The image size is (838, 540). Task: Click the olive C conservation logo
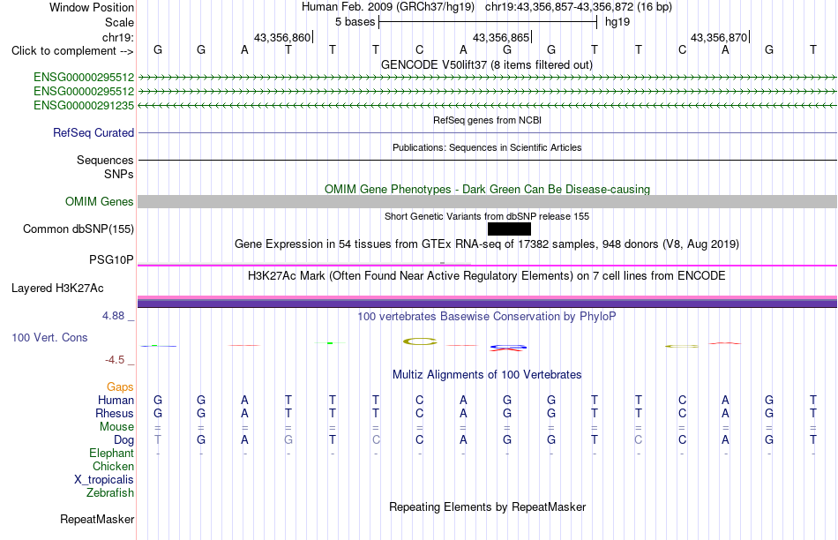(420, 341)
